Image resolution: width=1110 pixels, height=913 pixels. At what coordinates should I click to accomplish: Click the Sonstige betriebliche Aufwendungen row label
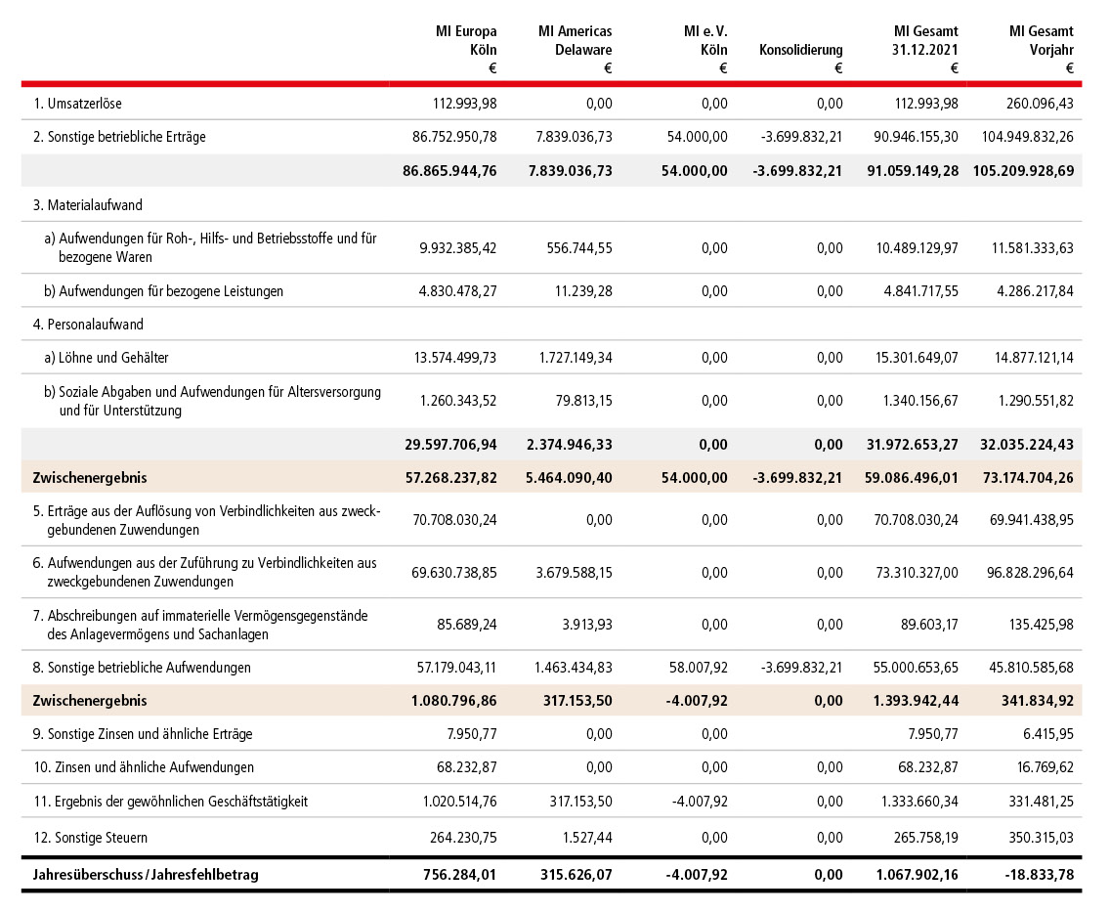click(x=142, y=668)
